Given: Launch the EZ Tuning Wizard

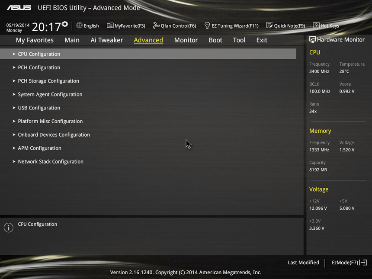Looking at the screenshot, I should click(231, 26).
